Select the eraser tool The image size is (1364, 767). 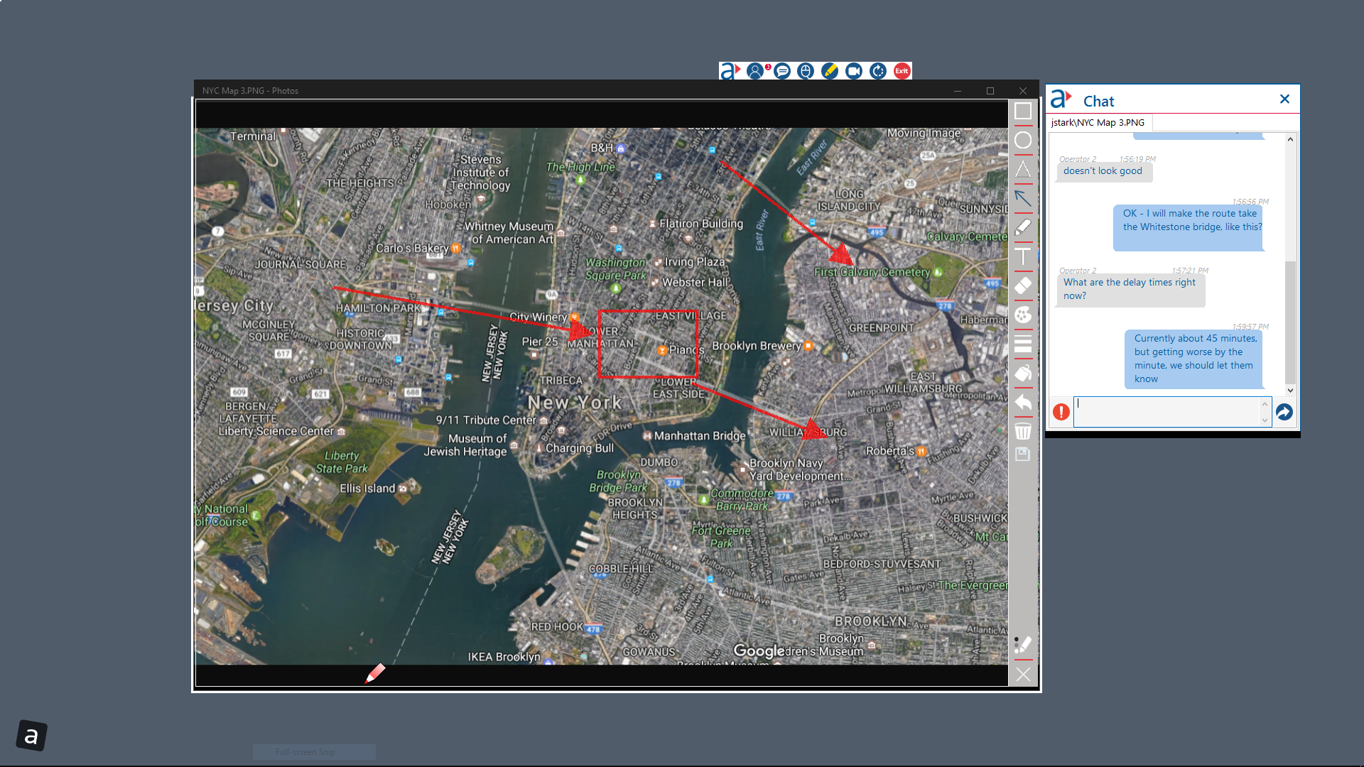pos(1023,285)
